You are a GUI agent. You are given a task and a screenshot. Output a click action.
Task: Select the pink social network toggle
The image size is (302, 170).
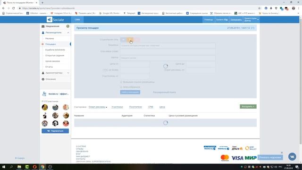[x=137, y=40]
